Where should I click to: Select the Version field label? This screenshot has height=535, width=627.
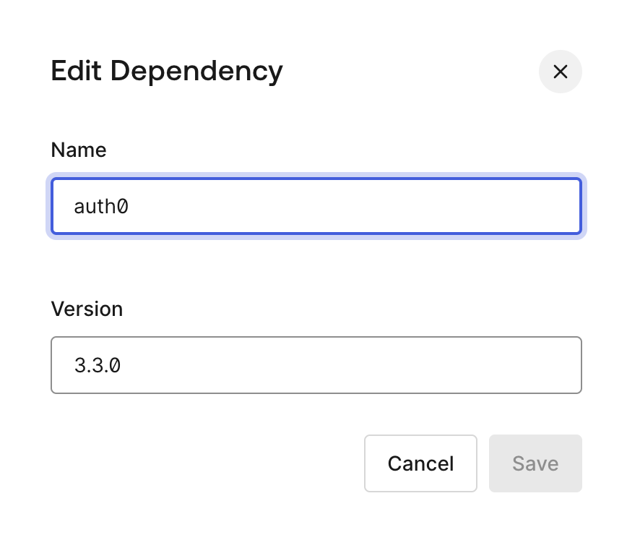pos(87,309)
